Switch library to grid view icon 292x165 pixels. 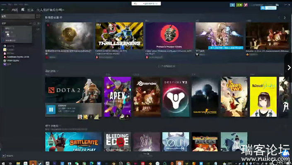pyautogui.click(x=38, y=17)
